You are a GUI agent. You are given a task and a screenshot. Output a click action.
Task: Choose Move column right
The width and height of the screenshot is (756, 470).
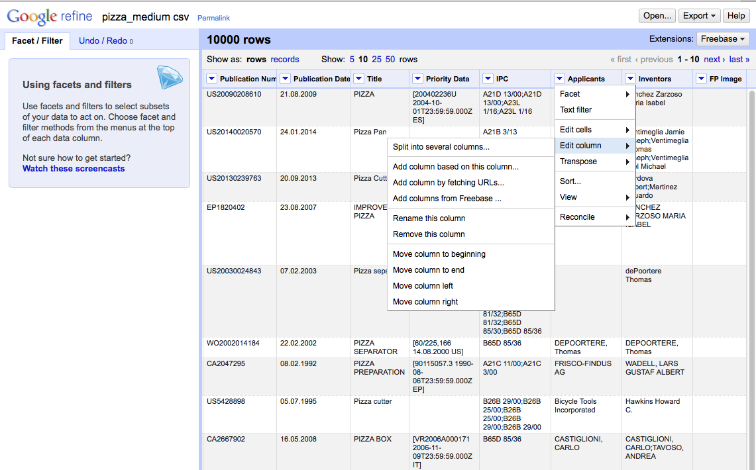coord(470,302)
